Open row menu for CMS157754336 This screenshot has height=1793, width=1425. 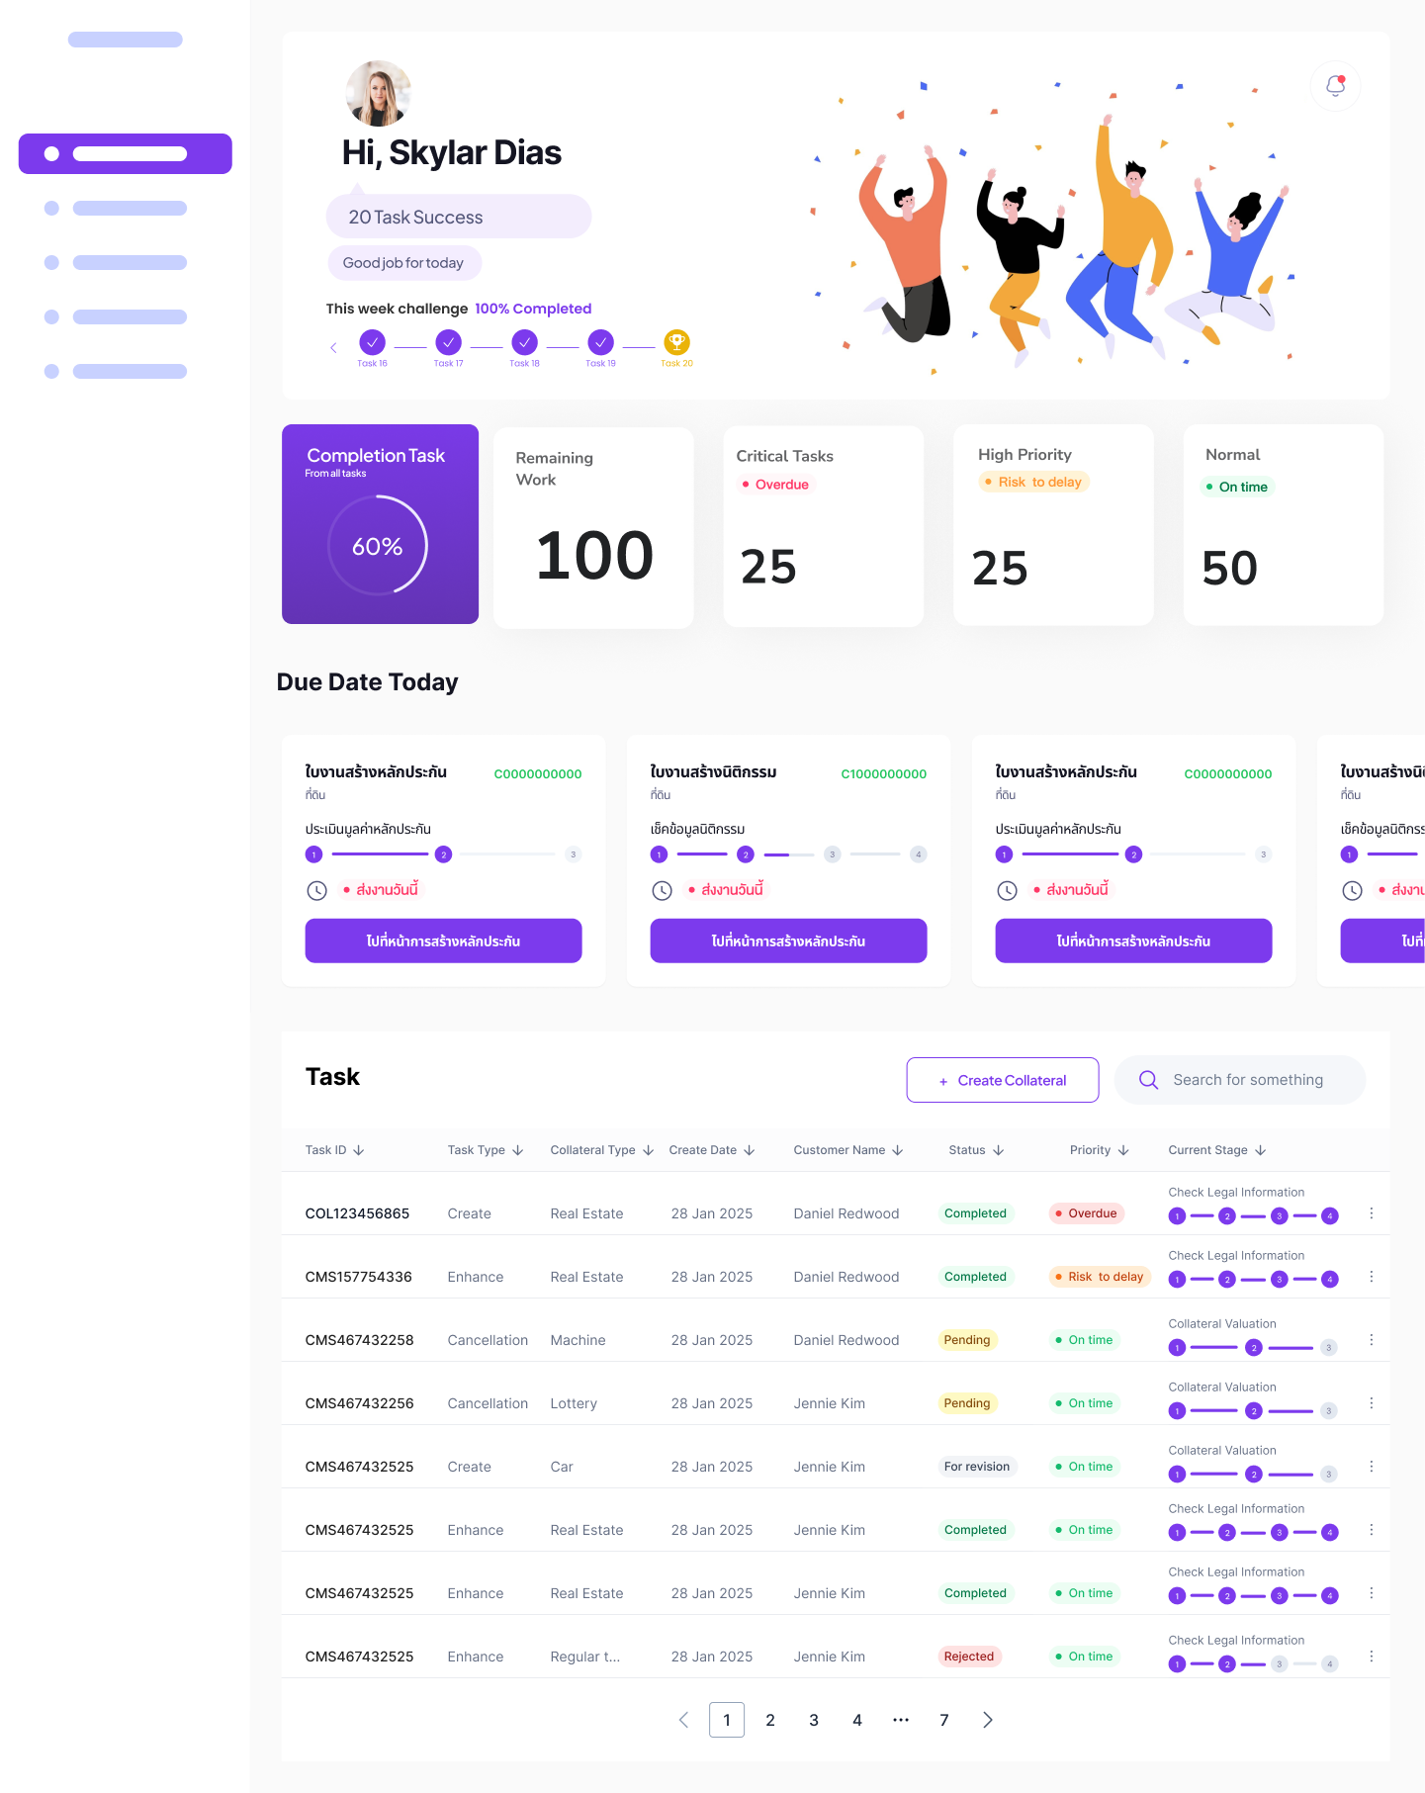pos(1372,1277)
